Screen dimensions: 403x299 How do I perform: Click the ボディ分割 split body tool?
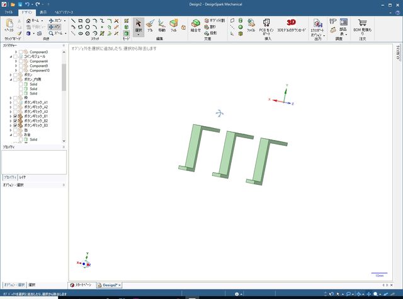215,20
